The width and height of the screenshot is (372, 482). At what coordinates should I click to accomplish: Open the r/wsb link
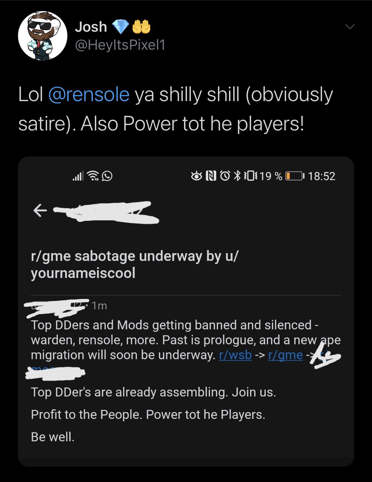[235, 355]
